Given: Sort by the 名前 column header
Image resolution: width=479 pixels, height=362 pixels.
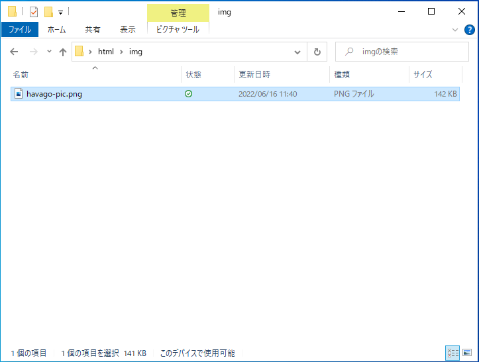Looking at the screenshot, I should click(x=95, y=75).
